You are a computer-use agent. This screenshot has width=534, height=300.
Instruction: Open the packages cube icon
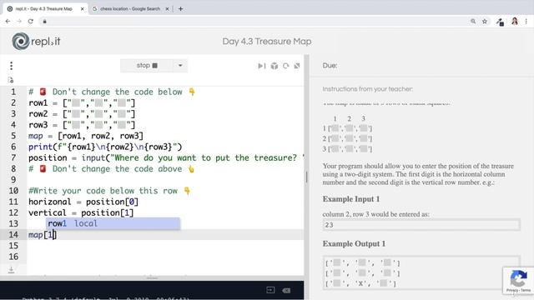[x=275, y=66]
